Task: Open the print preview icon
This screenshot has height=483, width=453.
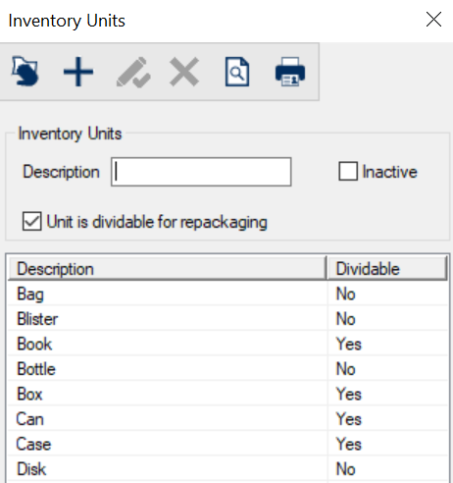Action: tap(237, 72)
